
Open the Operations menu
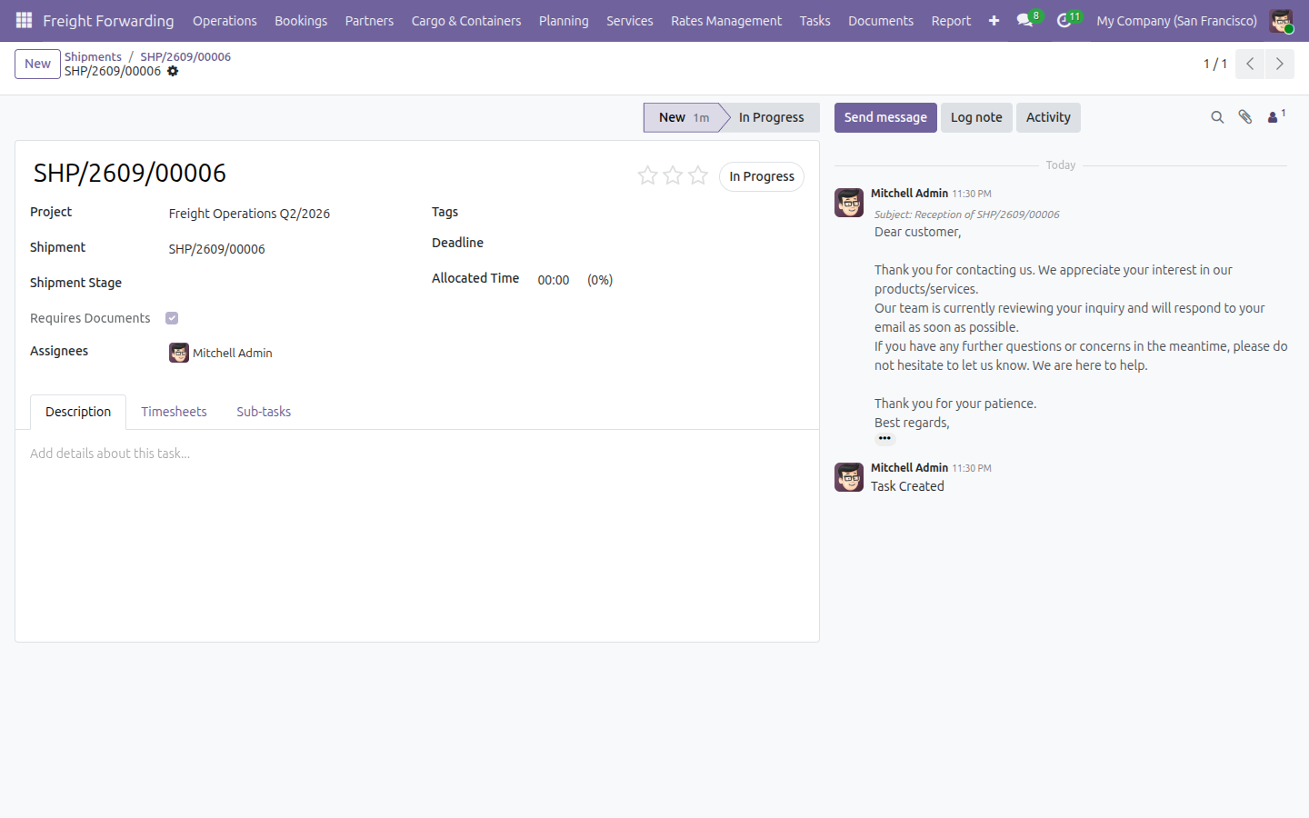[x=225, y=20]
